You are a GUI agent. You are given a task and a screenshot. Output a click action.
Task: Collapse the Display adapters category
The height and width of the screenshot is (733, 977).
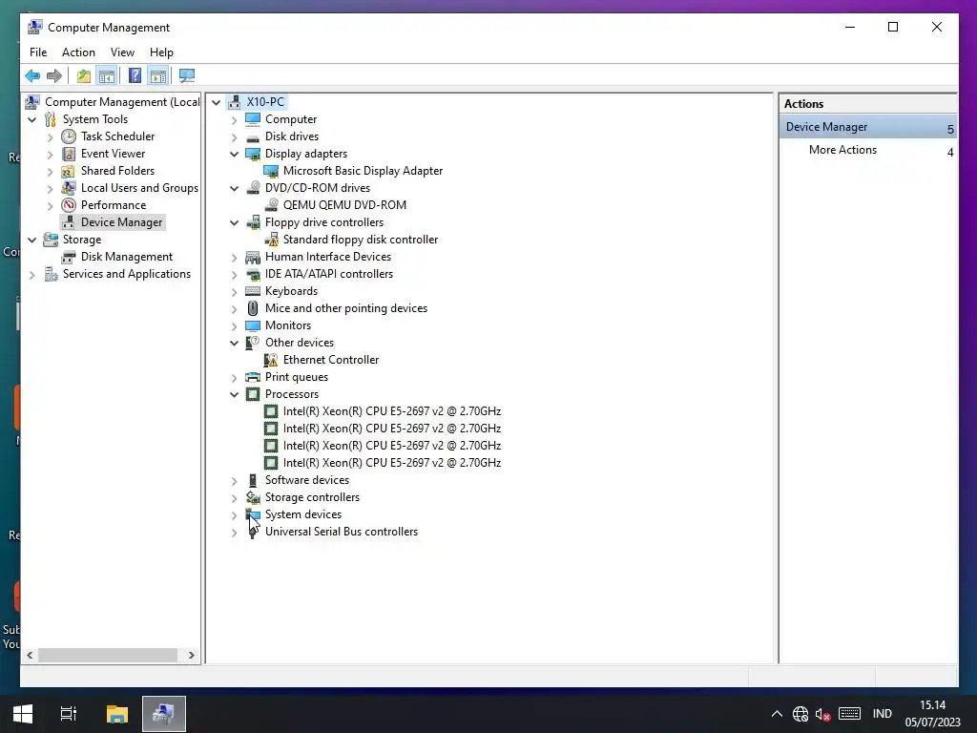point(235,154)
